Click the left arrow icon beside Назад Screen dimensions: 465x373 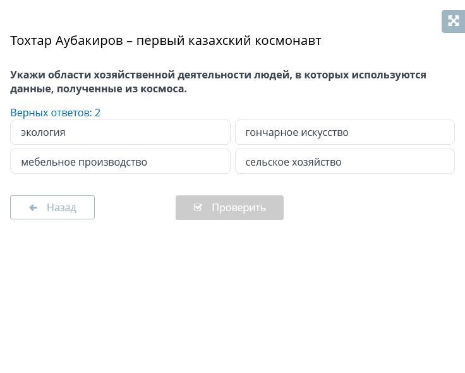pyautogui.click(x=33, y=207)
